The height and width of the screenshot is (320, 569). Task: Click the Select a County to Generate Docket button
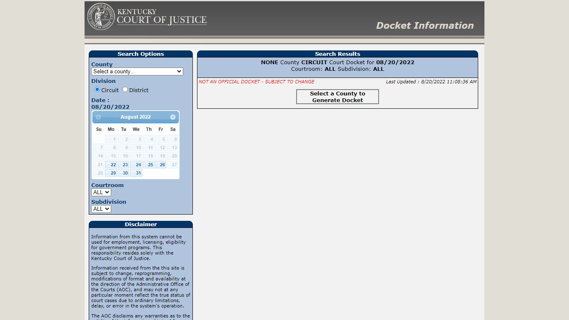point(337,97)
